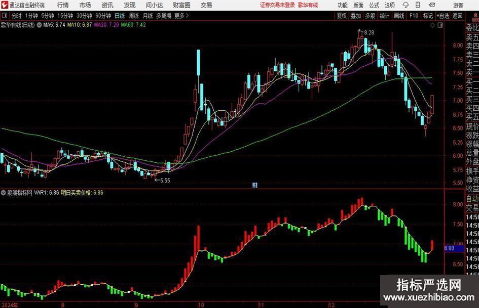This screenshot has width=479, height=308.
Task: Switch to the 分时 chart tab
Action: [x=17, y=16]
